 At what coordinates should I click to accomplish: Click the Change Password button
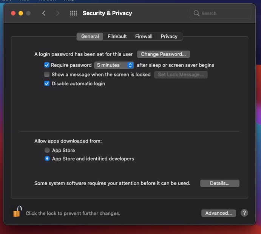pos(163,54)
